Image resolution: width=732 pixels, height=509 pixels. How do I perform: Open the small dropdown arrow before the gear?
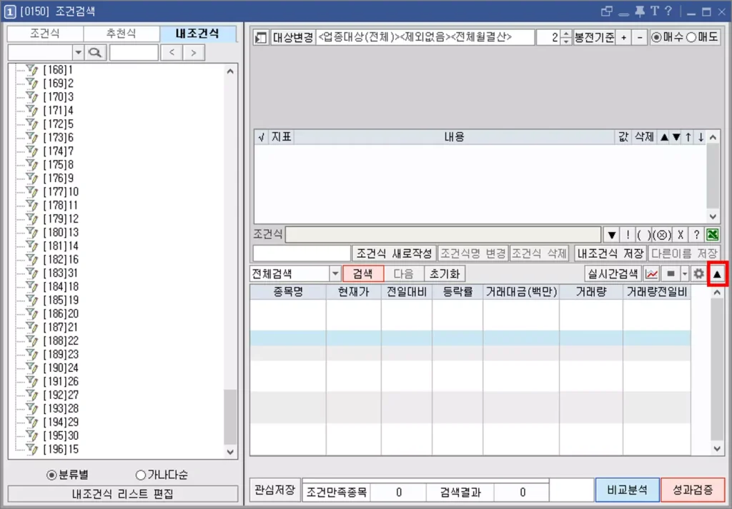coord(685,273)
